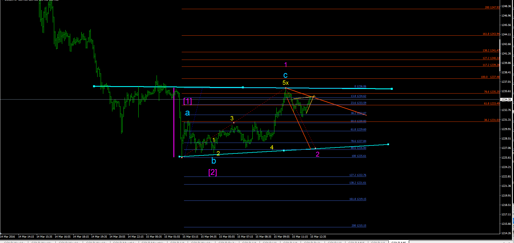The height and width of the screenshot is (243, 514).
Task: Click the 1221.36 price scale value
Action: point(506,186)
